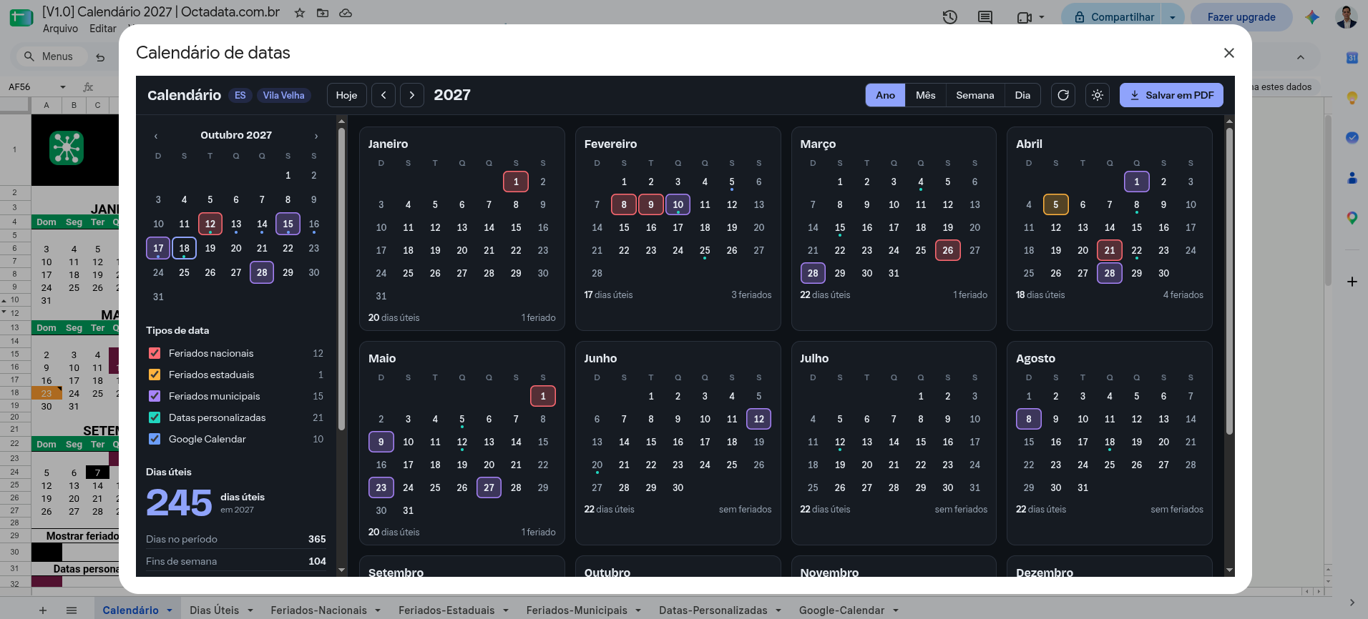
Task: Switch to Semana view
Action: pyautogui.click(x=975, y=95)
